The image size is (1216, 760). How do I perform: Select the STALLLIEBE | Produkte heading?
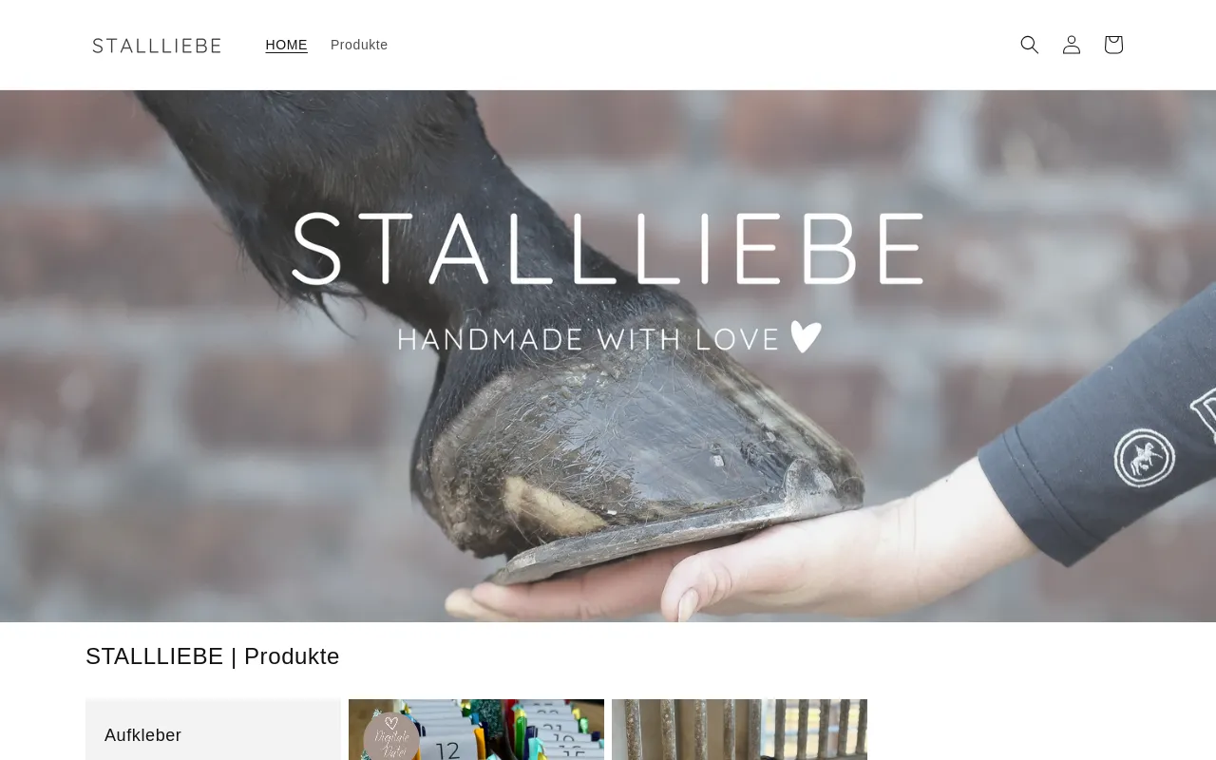(213, 656)
